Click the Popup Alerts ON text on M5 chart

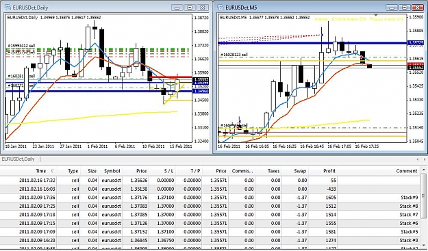(x=386, y=19)
